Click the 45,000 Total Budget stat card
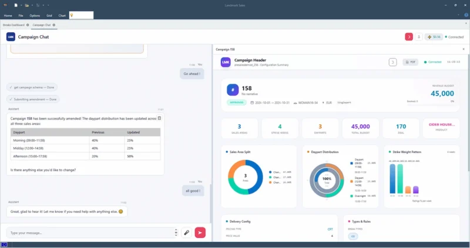The width and height of the screenshot is (470, 248). (x=360, y=128)
